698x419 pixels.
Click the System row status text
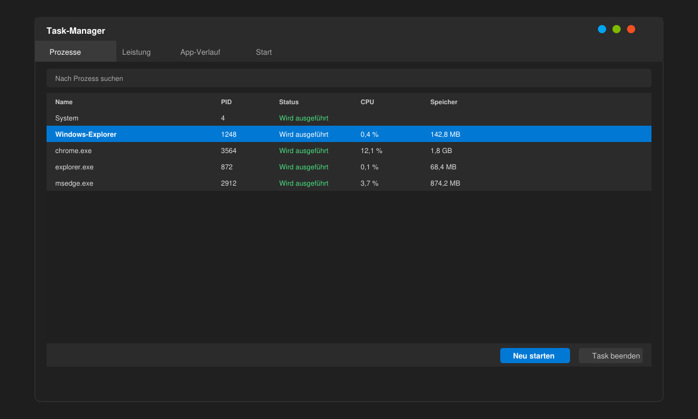pos(304,118)
